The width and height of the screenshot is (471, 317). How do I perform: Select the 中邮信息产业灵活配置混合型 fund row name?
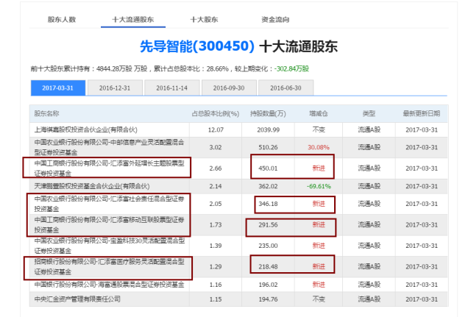click(109, 147)
